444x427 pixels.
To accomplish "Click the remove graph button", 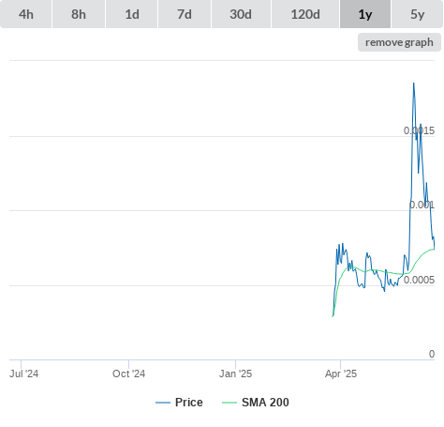I will coord(399,42).
